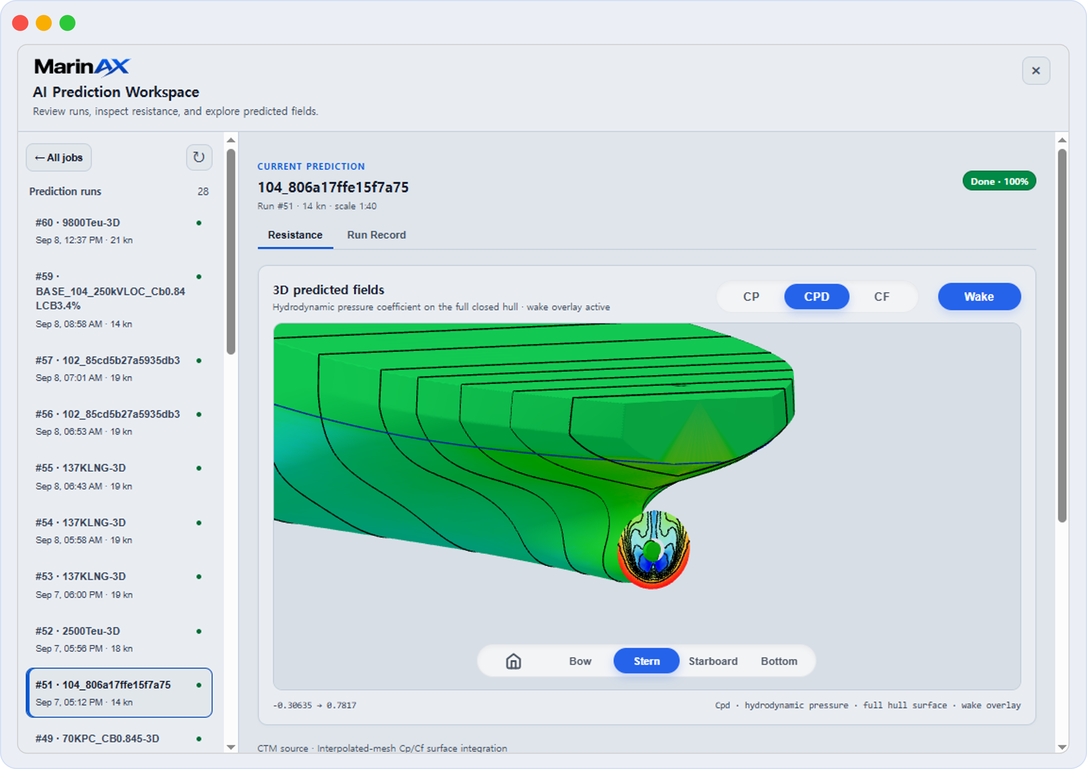Click the "Run #51 · 14 kn · scale 1:40" text
Screen dimensions: 1087x769
point(317,207)
